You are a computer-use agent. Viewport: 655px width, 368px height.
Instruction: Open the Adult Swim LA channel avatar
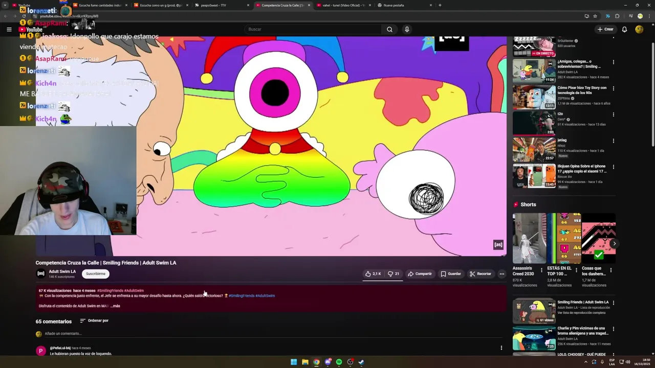click(41, 273)
